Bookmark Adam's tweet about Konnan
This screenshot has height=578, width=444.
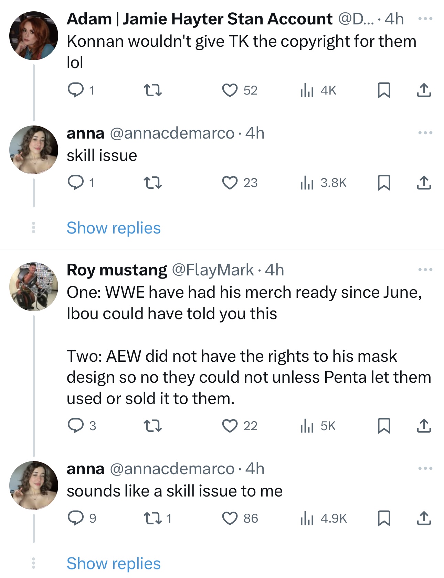[384, 90]
